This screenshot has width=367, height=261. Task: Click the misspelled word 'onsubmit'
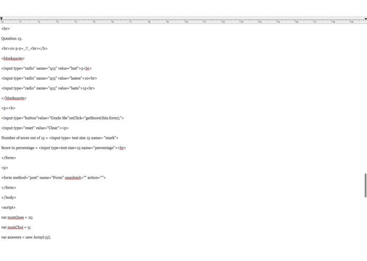click(73, 178)
